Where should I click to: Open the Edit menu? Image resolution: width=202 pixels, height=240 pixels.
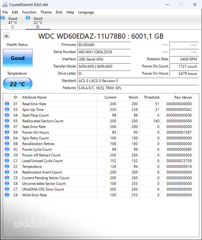tap(15, 12)
